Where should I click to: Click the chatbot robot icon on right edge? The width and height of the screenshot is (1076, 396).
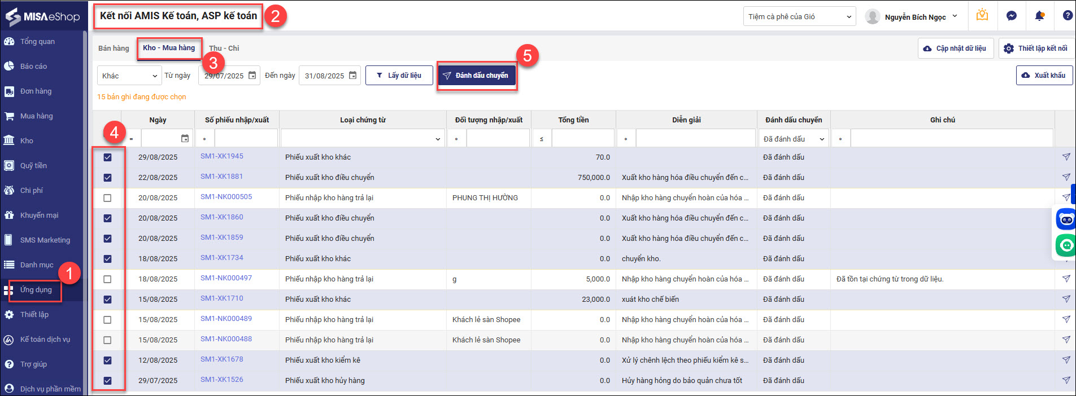pyautogui.click(x=1066, y=219)
